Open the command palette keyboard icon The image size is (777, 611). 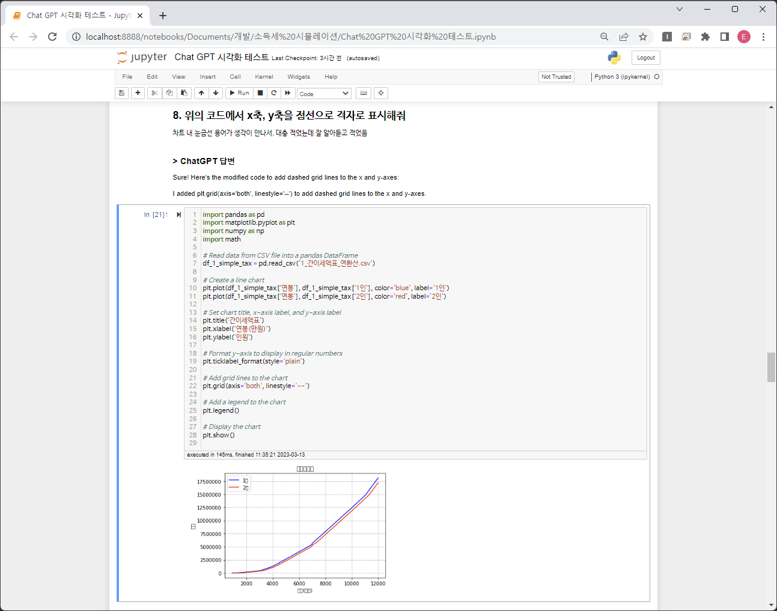pyautogui.click(x=363, y=93)
